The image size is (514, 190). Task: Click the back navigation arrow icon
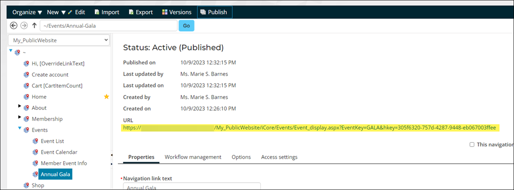[14, 26]
